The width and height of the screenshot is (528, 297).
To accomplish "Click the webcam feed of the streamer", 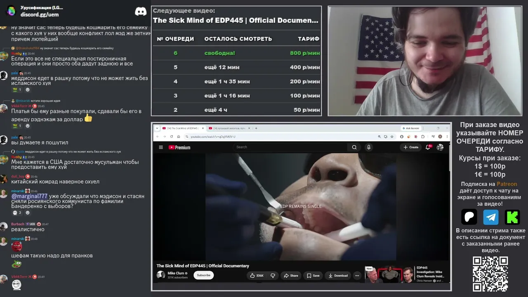I will [425, 61].
